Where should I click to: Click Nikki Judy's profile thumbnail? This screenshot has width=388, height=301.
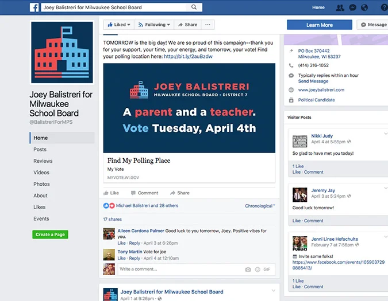click(x=300, y=142)
